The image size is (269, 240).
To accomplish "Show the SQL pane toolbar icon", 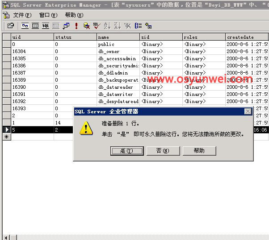I will [46, 26].
